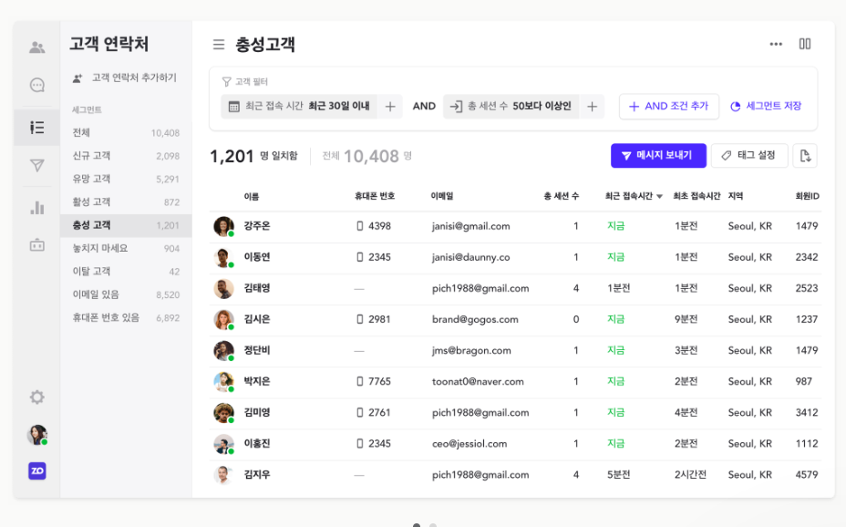
Task: Click the 메시지 보내기 button
Action: point(658,155)
